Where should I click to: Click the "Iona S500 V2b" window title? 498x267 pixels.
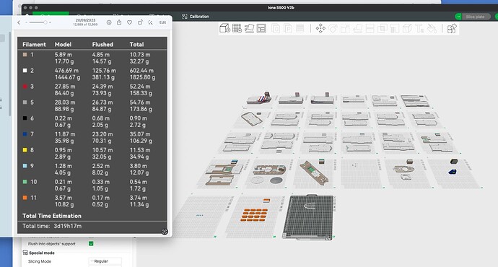point(281,7)
